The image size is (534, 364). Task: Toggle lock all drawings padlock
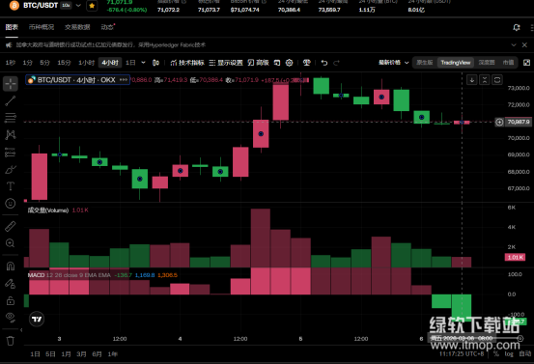[11, 300]
